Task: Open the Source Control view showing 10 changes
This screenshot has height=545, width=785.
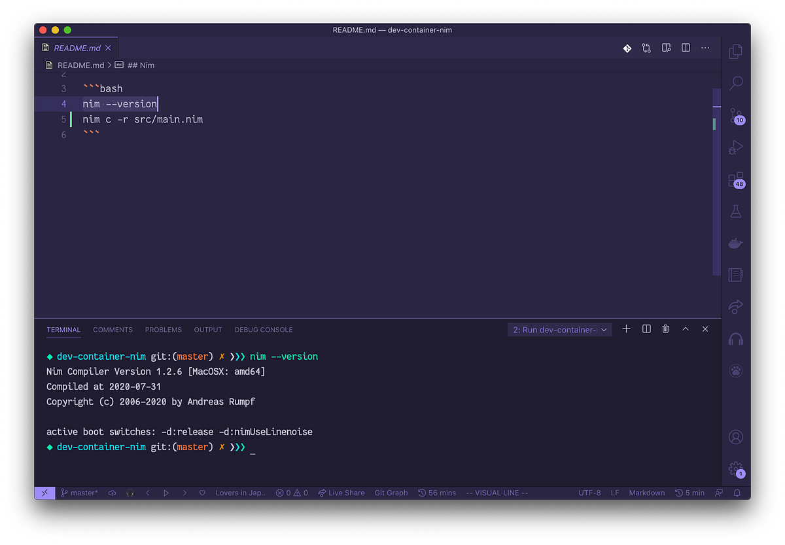Action: pyautogui.click(x=735, y=114)
